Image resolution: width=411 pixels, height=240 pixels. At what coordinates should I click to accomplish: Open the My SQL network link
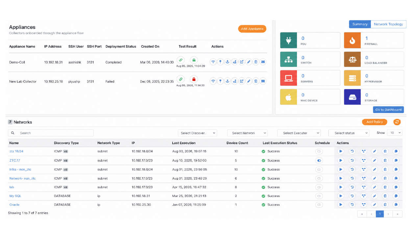click(x=15, y=196)
